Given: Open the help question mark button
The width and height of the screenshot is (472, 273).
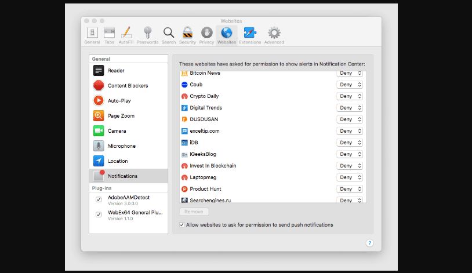Looking at the screenshot, I should pyautogui.click(x=369, y=243).
